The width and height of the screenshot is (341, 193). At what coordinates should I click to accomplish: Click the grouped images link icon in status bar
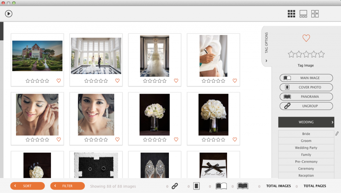click(x=175, y=186)
